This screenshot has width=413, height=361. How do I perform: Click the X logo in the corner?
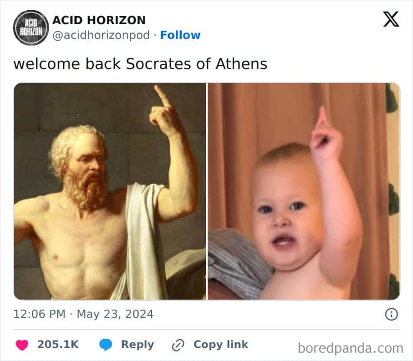(391, 19)
